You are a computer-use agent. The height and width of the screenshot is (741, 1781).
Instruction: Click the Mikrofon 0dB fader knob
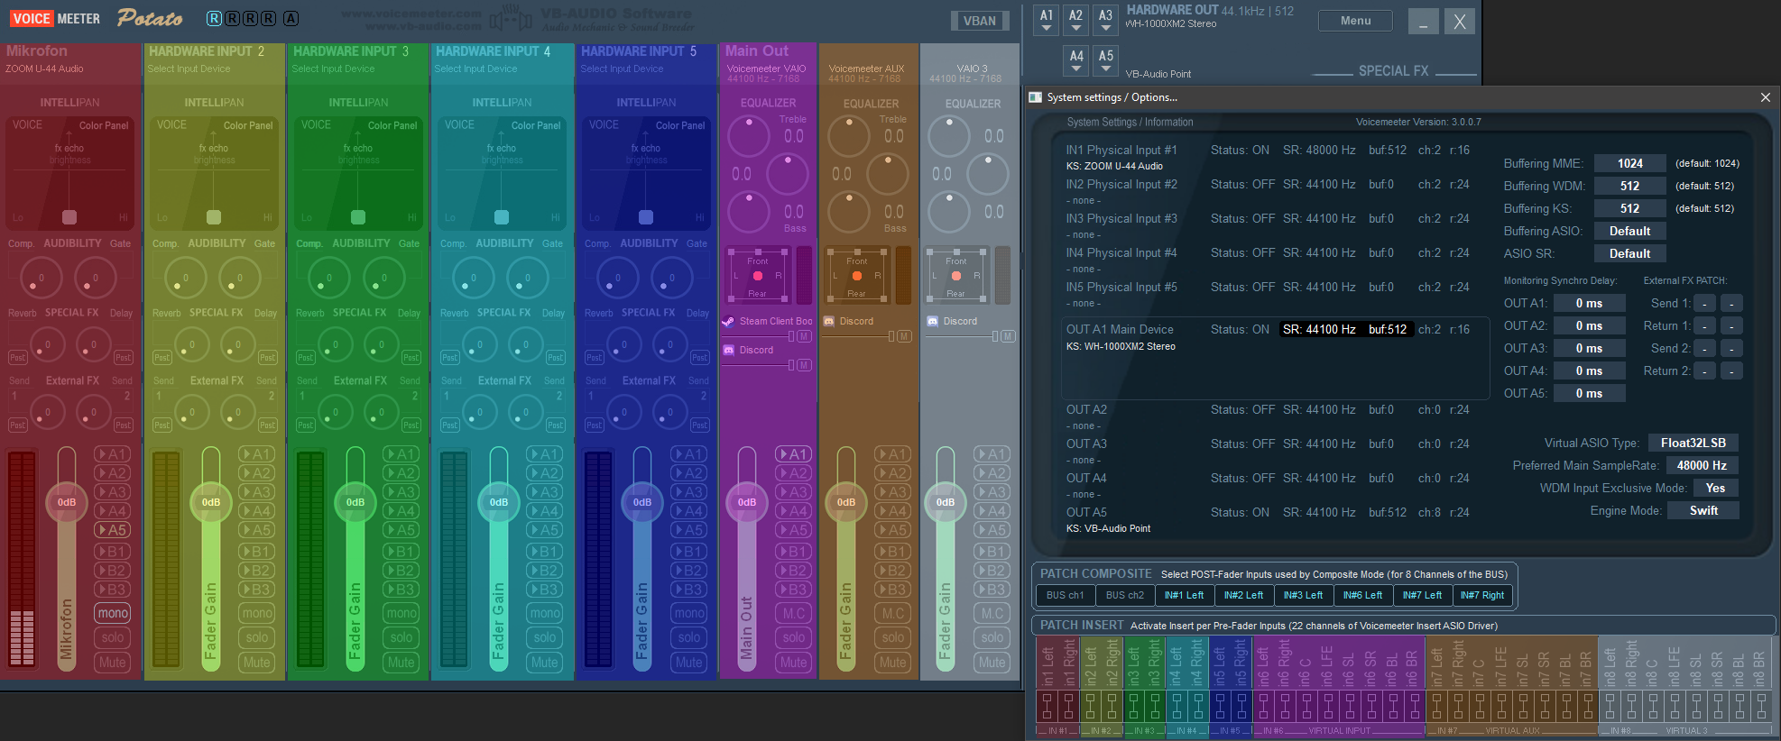pos(67,502)
